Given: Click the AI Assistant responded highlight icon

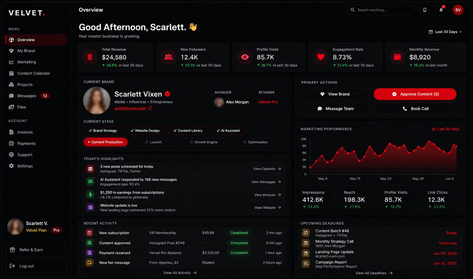Looking at the screenshot, I should coord(90,182).
